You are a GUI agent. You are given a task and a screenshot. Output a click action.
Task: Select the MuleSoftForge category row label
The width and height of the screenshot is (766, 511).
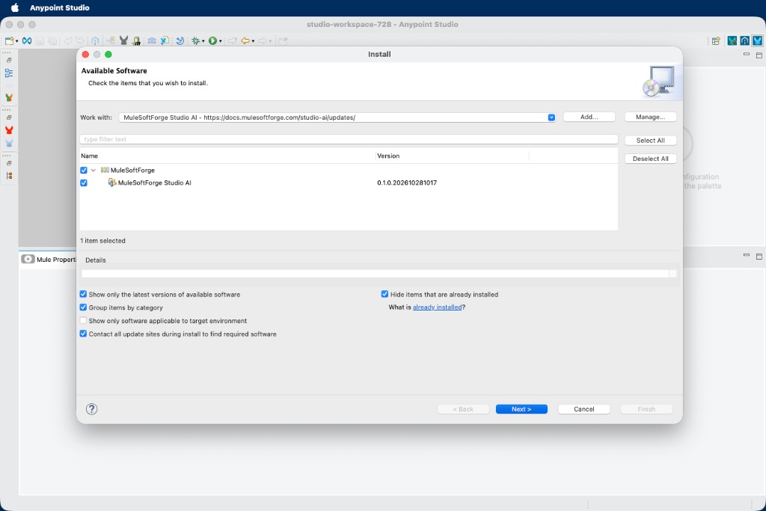132,170
